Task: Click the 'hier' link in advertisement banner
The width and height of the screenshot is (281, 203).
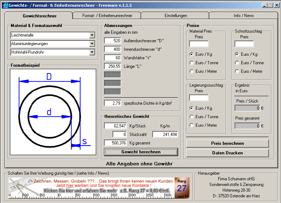Action: pos(70,185)
